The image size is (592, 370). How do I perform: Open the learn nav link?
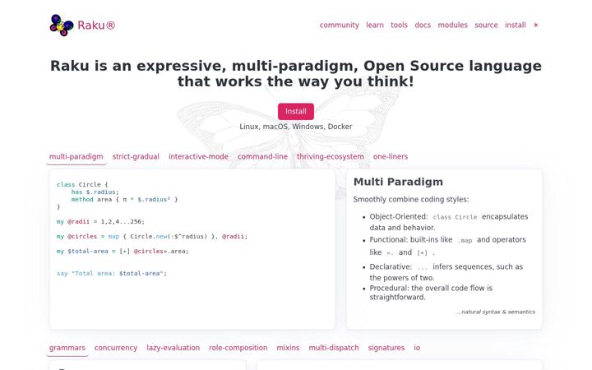pyautogui.click(x=375, y=25)
